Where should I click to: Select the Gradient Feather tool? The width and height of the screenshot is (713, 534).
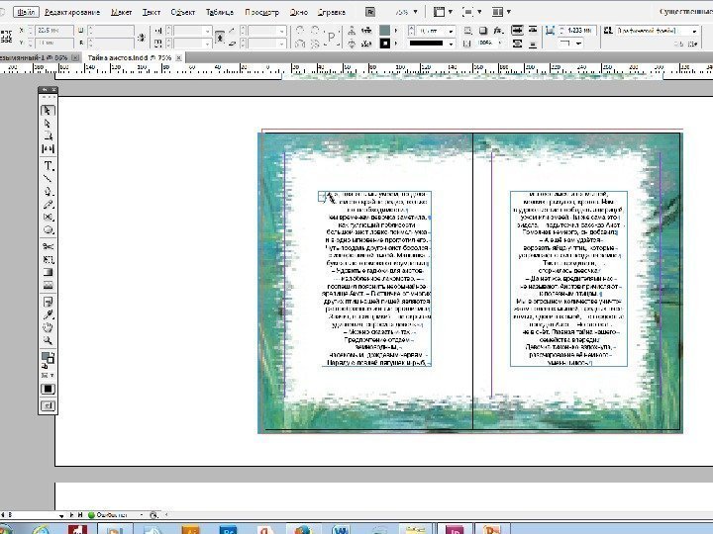[48, 285]
